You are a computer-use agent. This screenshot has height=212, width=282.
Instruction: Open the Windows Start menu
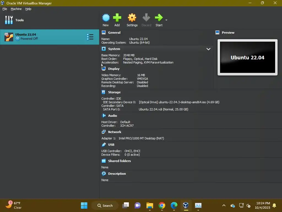click(84, 205)
